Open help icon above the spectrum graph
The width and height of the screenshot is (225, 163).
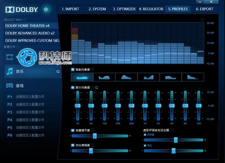[202, 19]
